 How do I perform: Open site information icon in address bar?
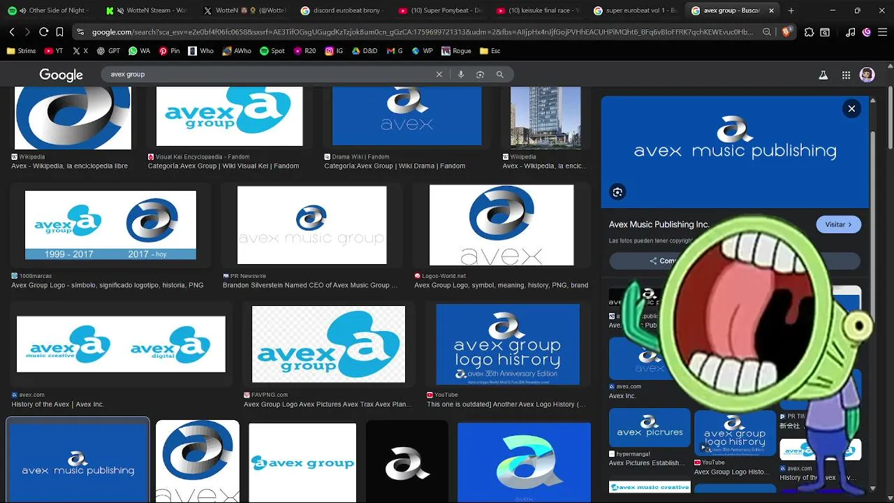(x=81, y=32)
